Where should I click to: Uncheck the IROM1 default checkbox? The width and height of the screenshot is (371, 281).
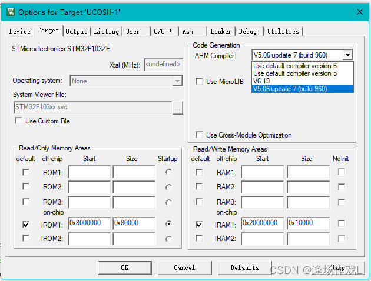26,225
